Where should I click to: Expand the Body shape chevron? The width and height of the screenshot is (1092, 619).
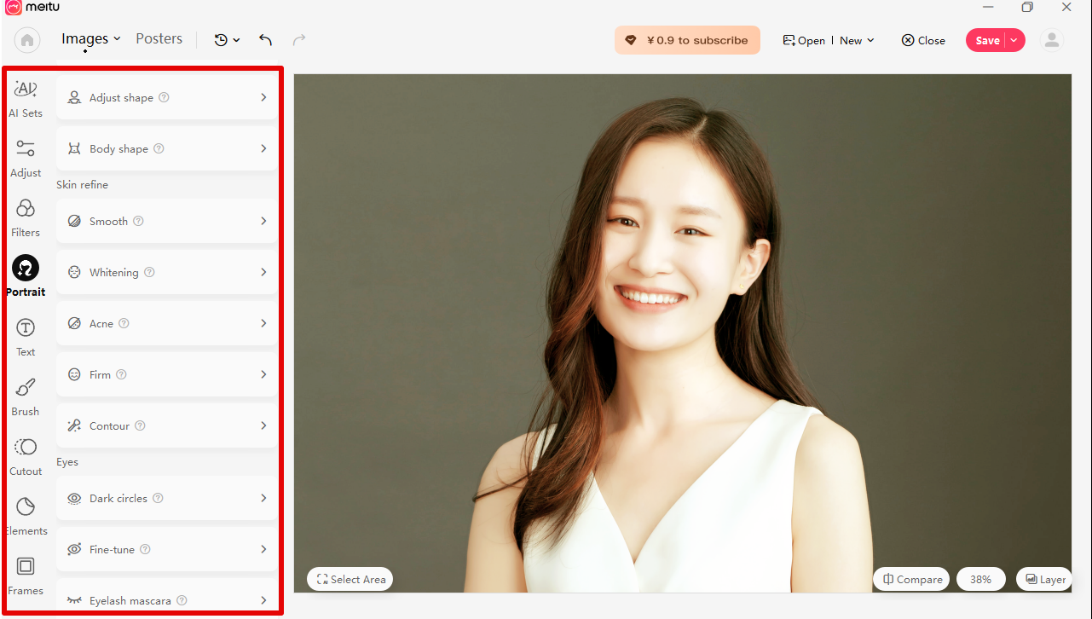click(263, 148)
